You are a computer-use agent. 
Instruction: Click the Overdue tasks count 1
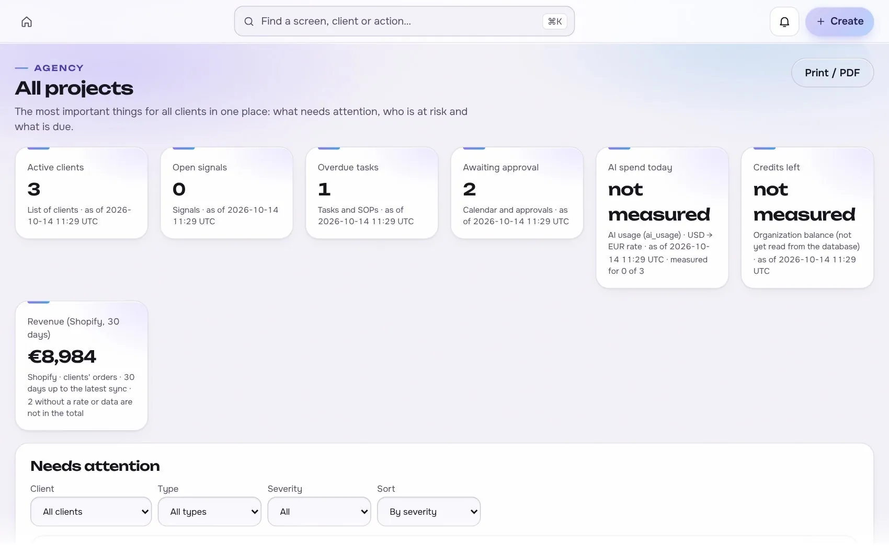point(324,189)
